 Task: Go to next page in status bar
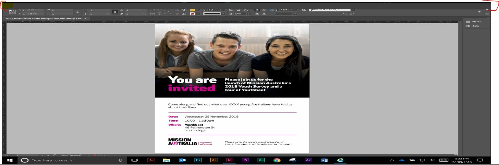point(42,155)
